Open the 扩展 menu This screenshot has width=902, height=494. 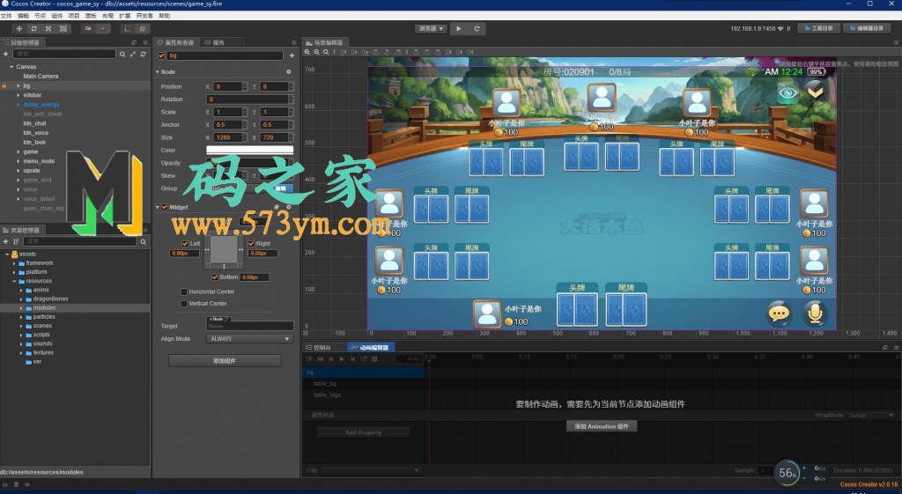point(124,16)
